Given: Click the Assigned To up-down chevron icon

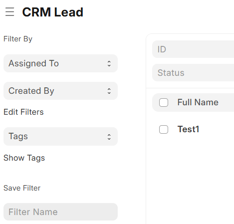Looking at the screenshot, I should pyautogui.click(x=109, y=63).
